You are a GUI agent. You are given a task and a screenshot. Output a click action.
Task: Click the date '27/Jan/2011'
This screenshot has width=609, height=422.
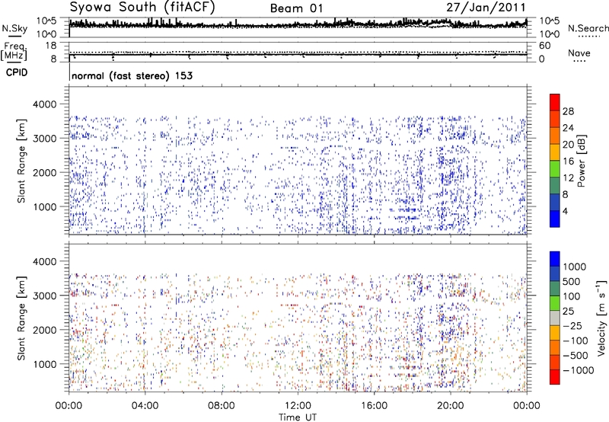(486, 8)
